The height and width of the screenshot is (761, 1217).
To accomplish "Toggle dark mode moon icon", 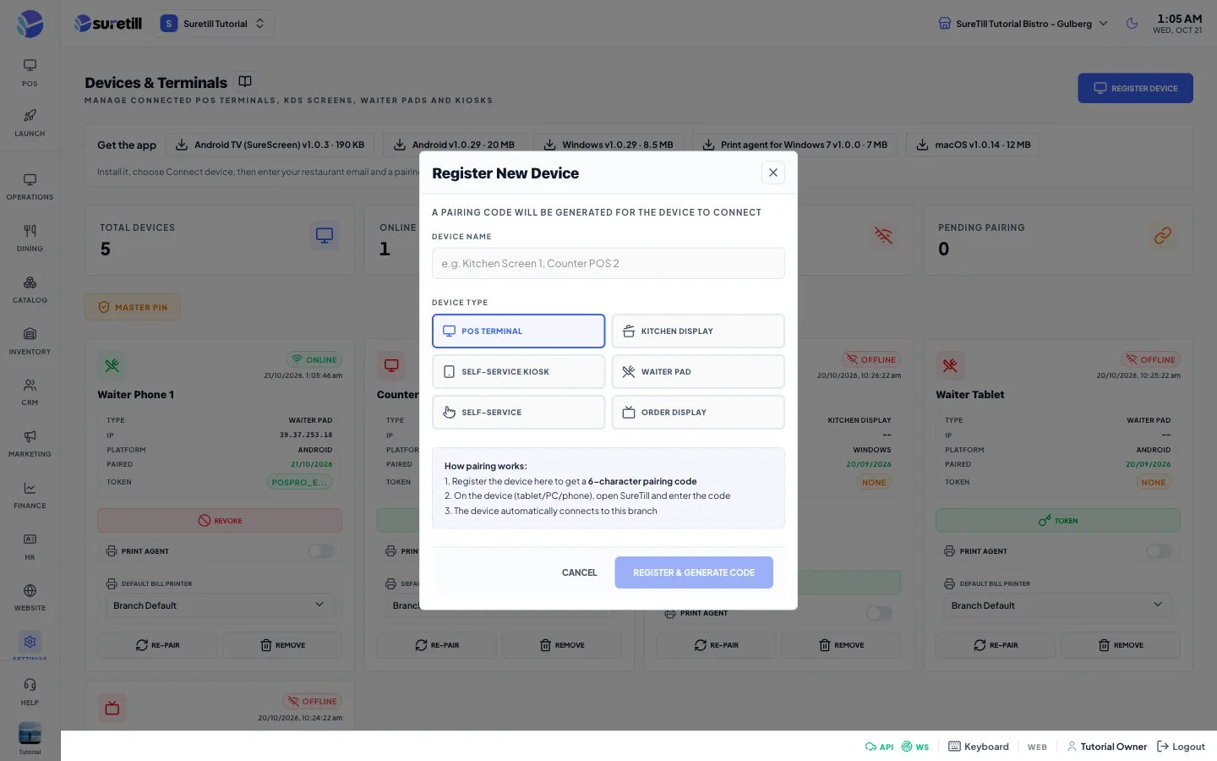I will tap(1132, 24).
